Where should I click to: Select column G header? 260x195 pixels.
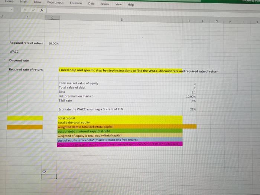[217, 22]
